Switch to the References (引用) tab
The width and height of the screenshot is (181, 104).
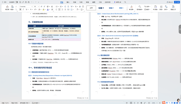(81, 2)
